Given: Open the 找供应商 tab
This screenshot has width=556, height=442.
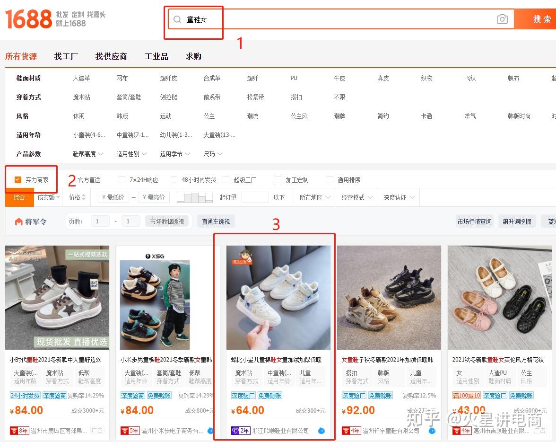Looking at the screenshot, I should tap(111, 56).
